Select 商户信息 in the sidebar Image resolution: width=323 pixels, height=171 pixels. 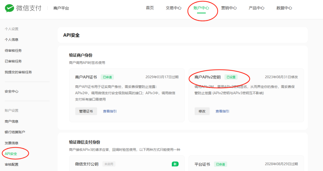click(12, 121)
